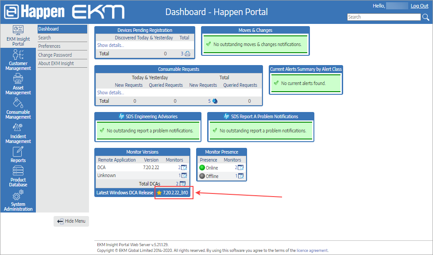Click total new requests count 5
The width and height of the screenshot is (433, 255).
pos(209,101)
